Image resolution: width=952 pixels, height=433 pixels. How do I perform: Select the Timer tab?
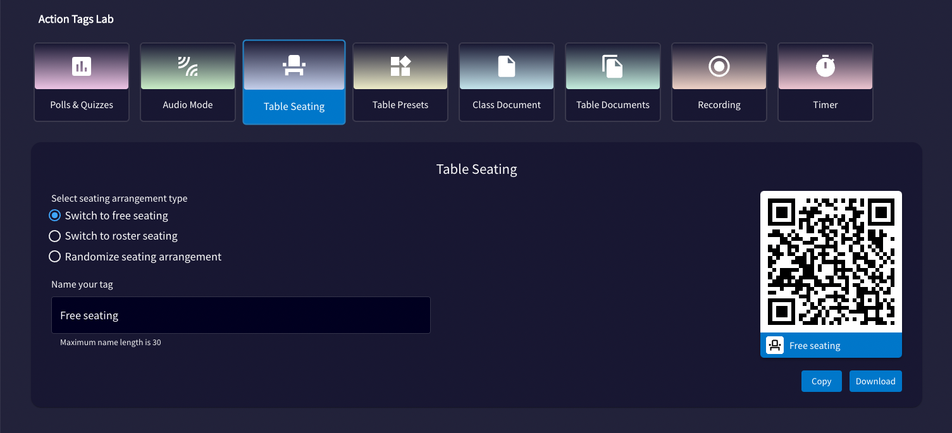[x=825, y=82]
